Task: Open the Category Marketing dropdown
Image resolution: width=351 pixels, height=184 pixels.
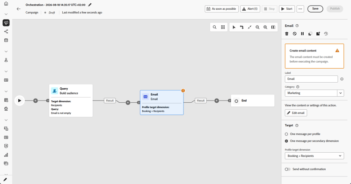Action: coord(341,93)
